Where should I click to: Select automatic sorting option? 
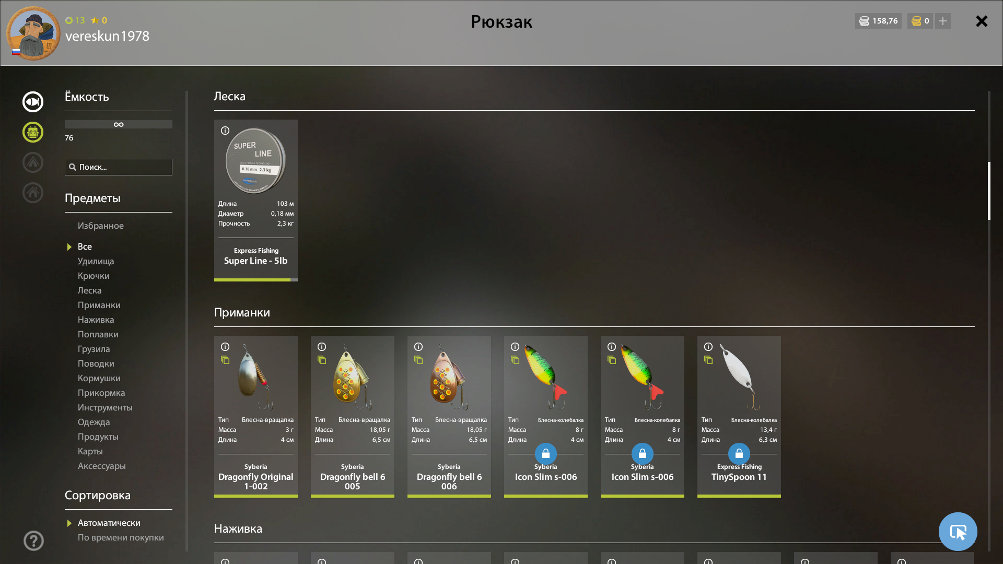click(x=109, y=523)
